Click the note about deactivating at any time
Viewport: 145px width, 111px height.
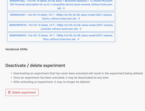[61, 77]
